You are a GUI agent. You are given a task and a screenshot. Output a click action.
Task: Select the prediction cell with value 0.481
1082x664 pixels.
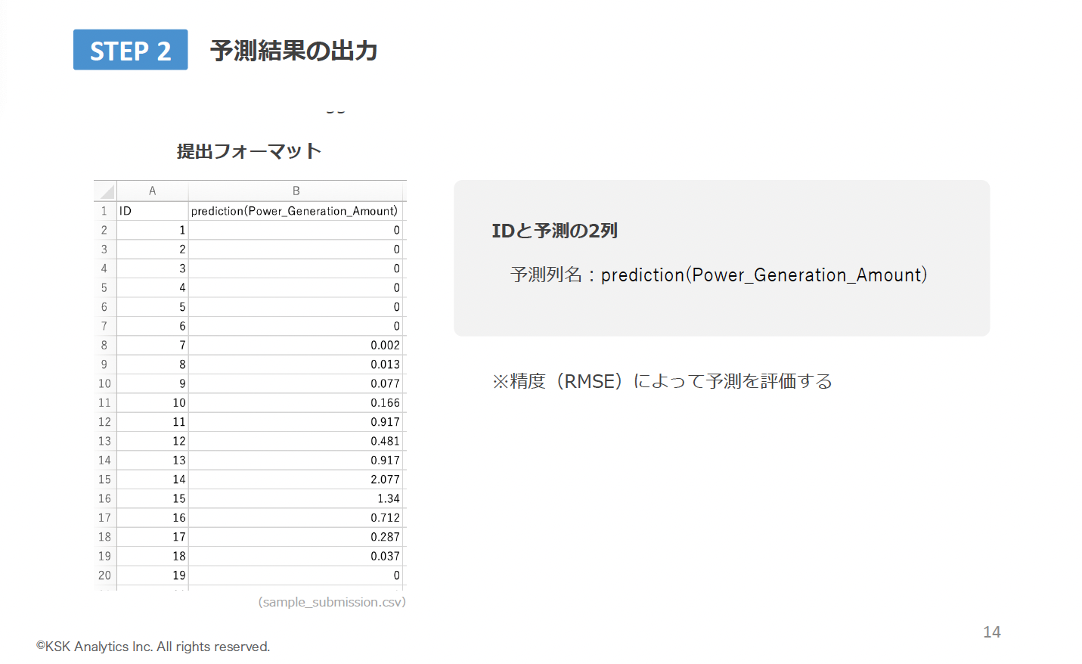(x=296, y=441)
